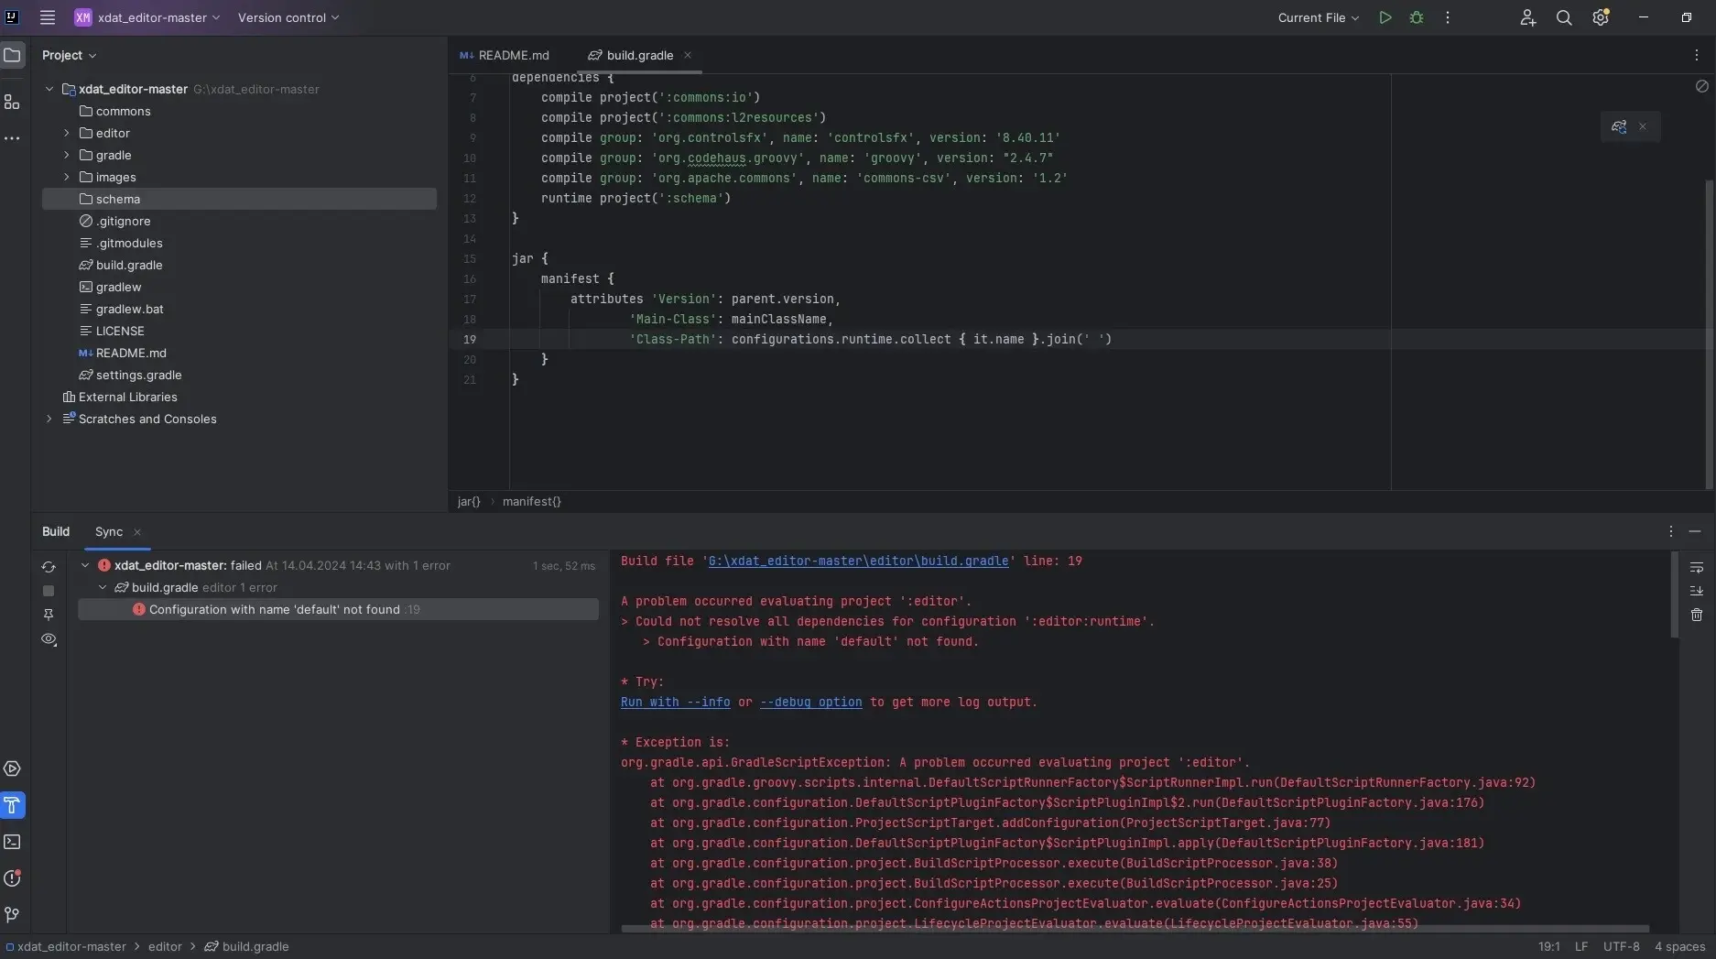This screenshot has width=1716, height=959.
Task: Open Build panel options menu
Action: pos(1671,531)
